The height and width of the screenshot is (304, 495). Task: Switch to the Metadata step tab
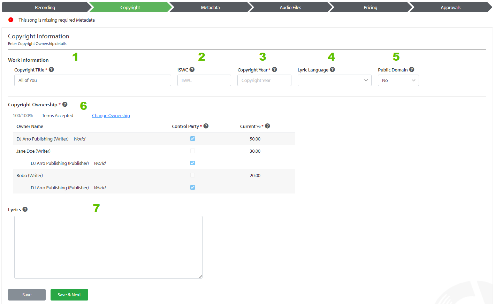pyautogui.click(x=210, y=7)
